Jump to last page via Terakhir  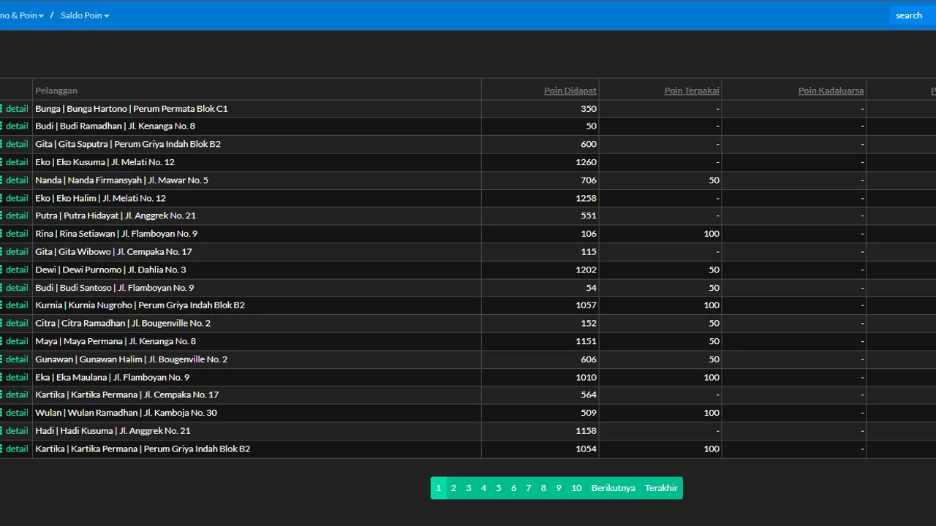661,488
